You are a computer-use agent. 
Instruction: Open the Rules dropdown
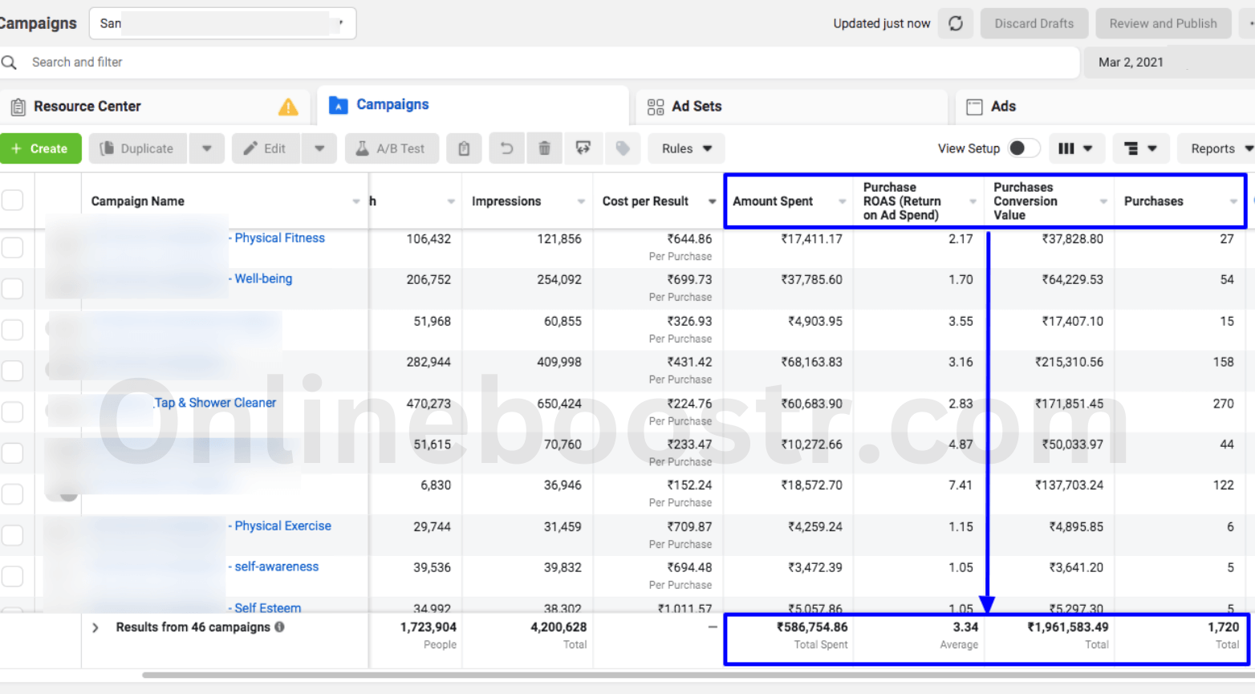[686, 148]
